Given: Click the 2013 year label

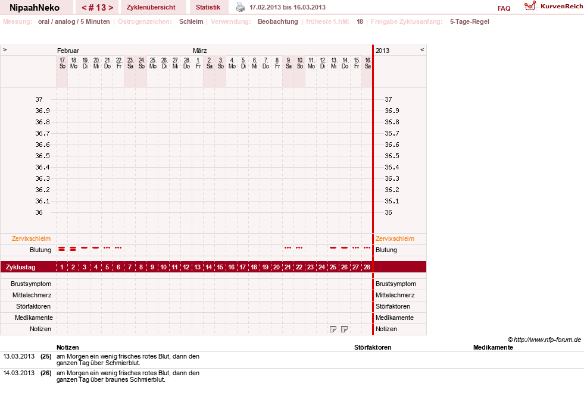Looking at the screenshot, I should pyautogui.click(x=382, y=51).
